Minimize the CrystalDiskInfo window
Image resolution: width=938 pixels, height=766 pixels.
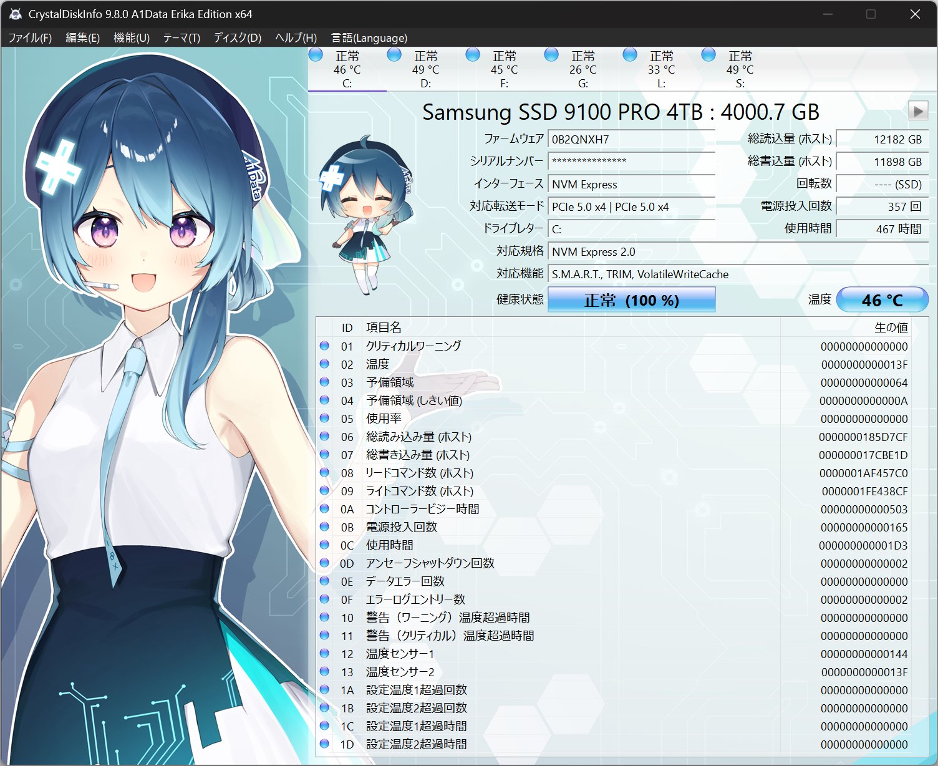pyautogui.click(x=828, y=14)
